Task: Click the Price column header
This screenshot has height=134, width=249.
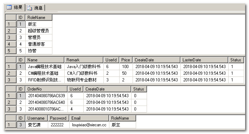Action: click(126, 60)
